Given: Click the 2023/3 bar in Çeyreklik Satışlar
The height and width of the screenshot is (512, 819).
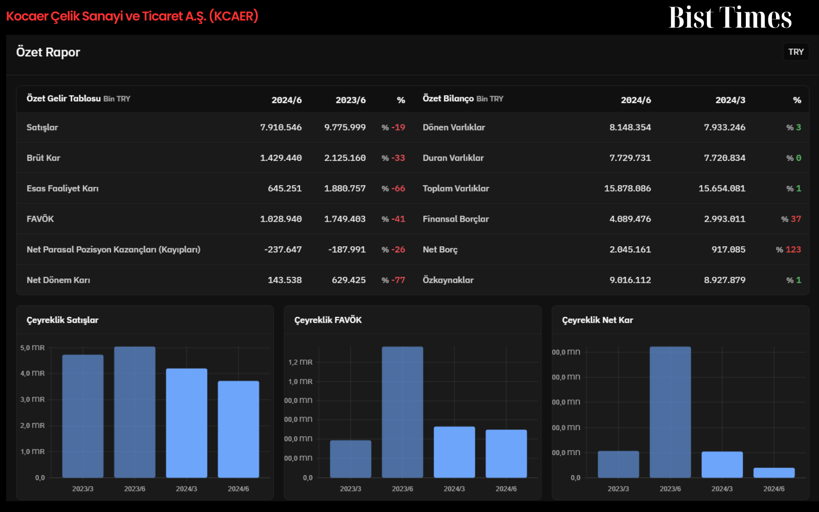Looking at the screenshot, I should point(83,416).
